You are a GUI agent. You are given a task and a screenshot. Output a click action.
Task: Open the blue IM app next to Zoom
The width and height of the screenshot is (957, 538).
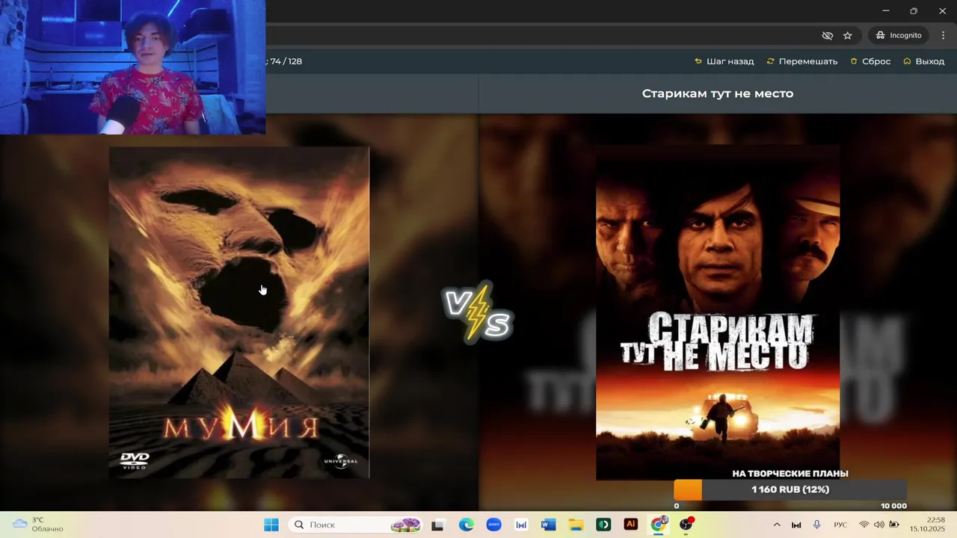pyautogui.click(x=521, y=525)
